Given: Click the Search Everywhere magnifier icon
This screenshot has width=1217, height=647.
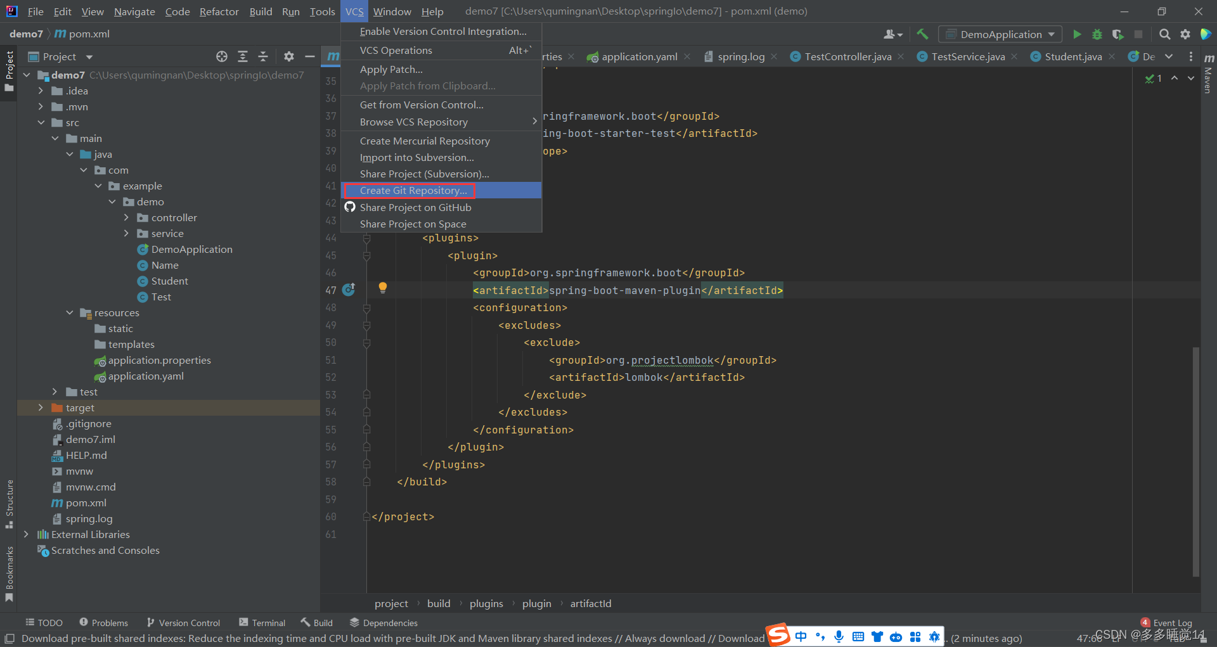Looking at the screenshot, I should [1164, 34].
